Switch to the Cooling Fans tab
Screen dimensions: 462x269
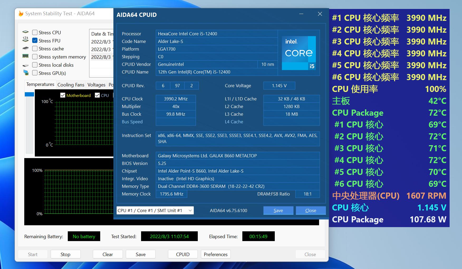point(71,85)
